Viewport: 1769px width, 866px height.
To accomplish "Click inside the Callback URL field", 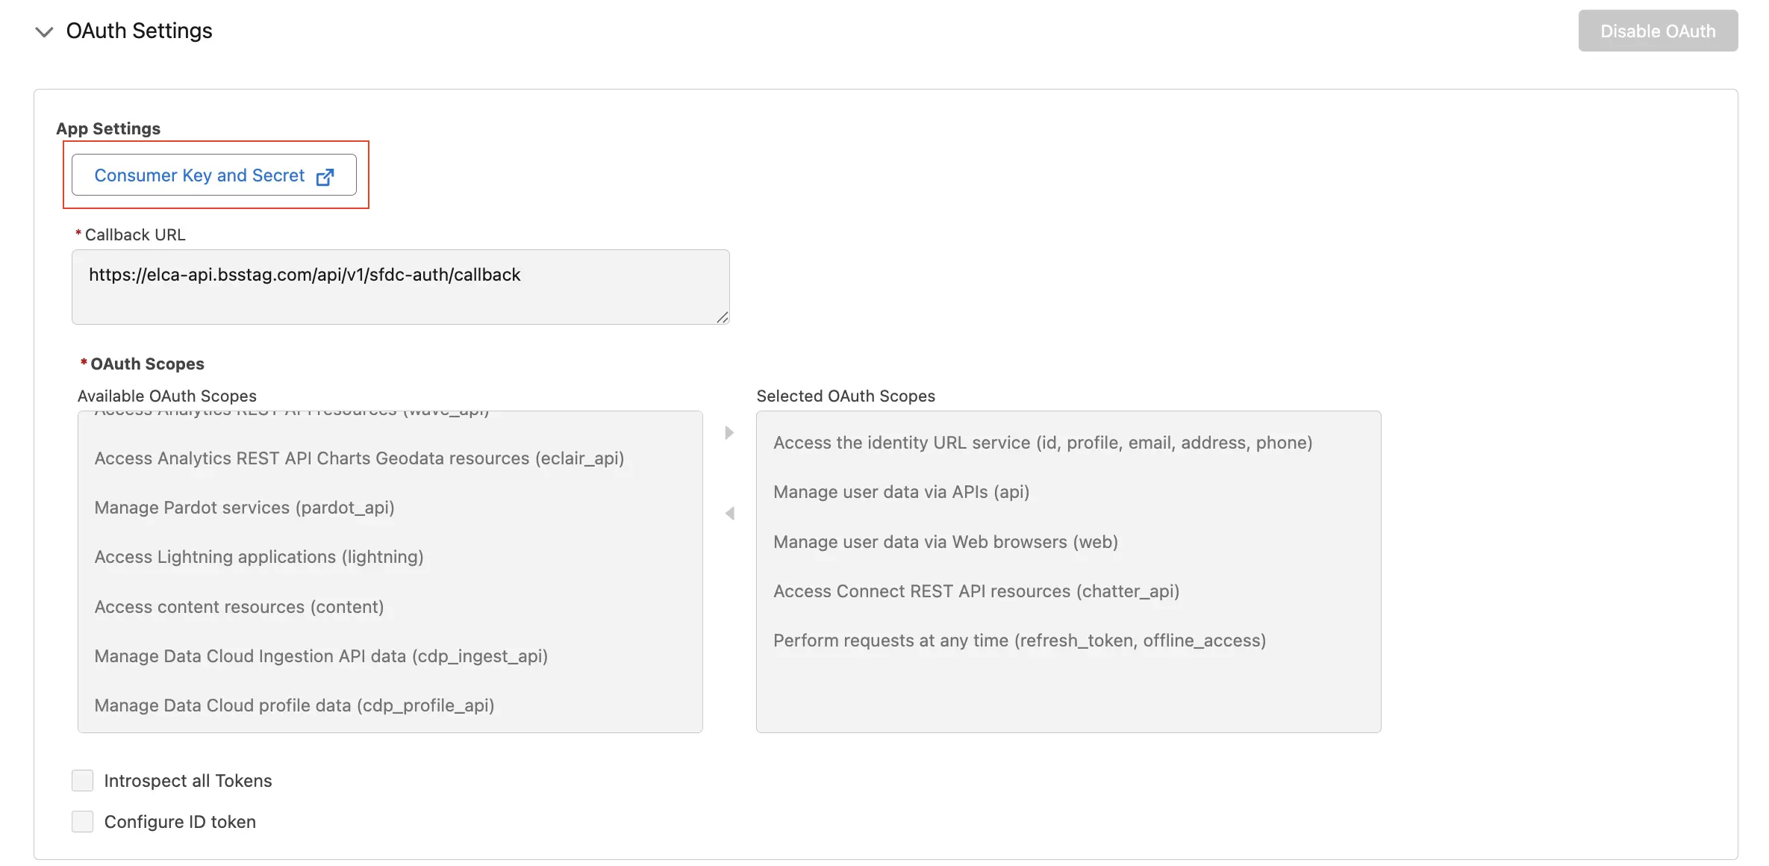I will click(400, 287).
